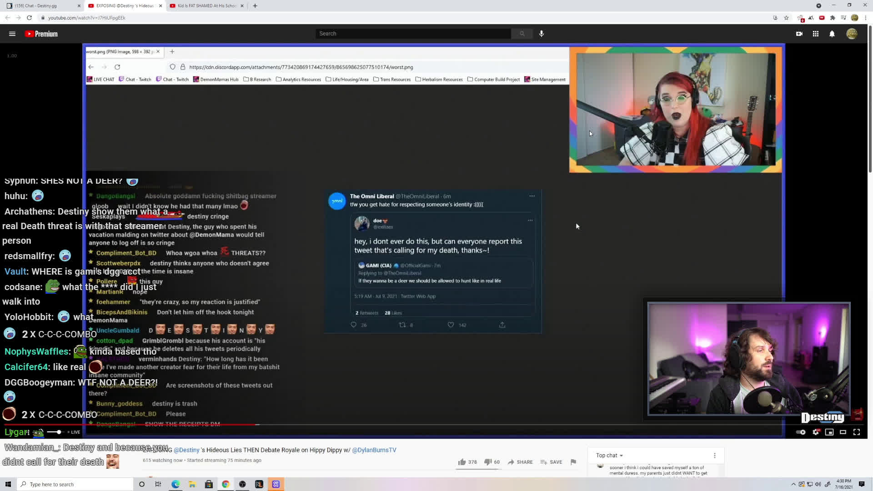Open the Create video camera icon

(x=799, y=34)
